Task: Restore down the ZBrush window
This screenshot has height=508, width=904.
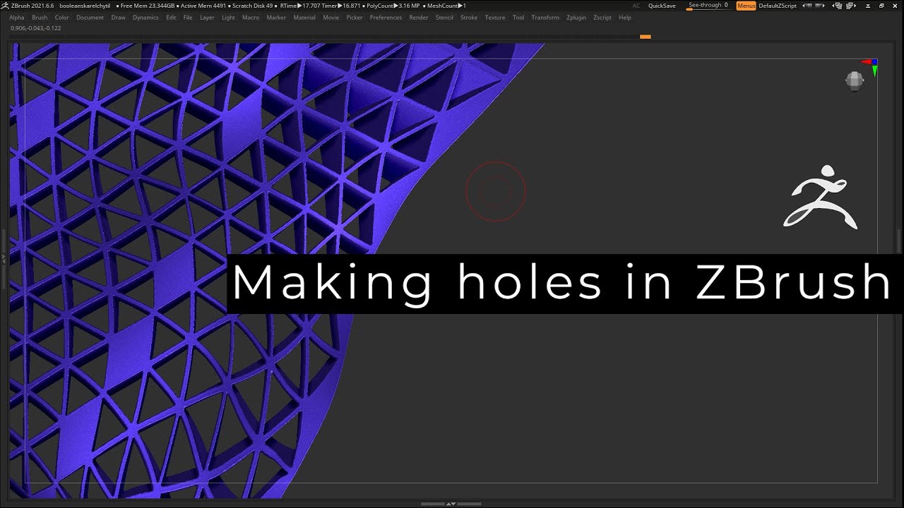Action: pyautogui.click(x=883, y=6)
